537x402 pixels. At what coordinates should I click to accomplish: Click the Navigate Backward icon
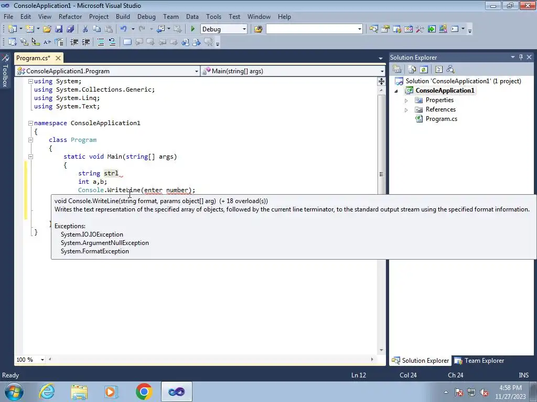tap(160, 29)
